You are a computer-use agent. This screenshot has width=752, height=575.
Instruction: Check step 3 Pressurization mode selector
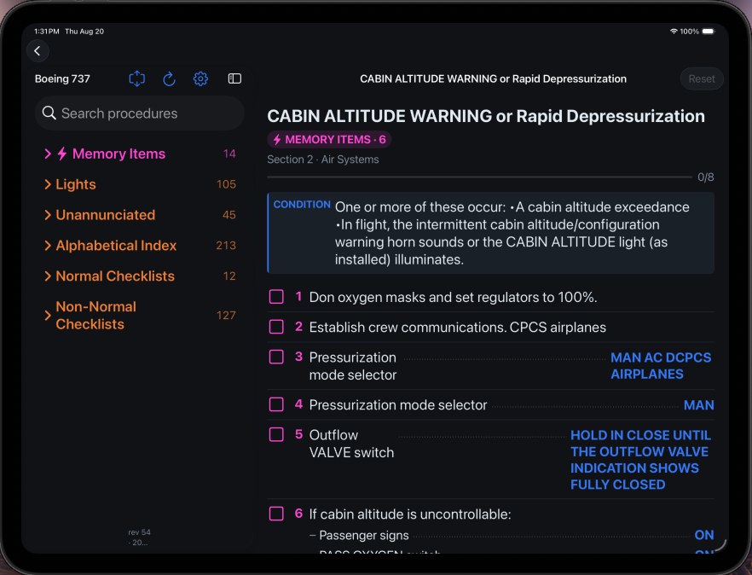click(276, 357)
